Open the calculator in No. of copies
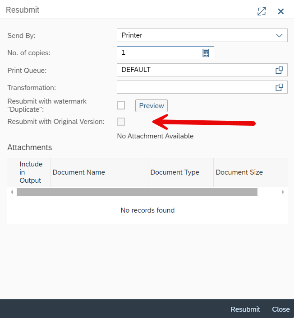This screenshot has height=318, width=294. click(x=206, y=53)
